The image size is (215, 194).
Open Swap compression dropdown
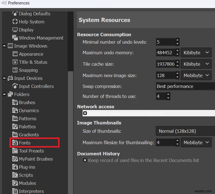185,86
